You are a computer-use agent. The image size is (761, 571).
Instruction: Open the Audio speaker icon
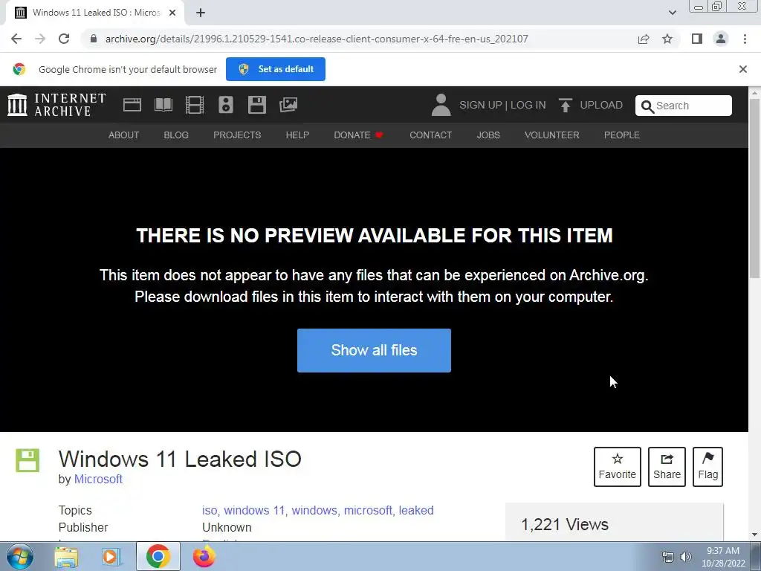point(226,105)
